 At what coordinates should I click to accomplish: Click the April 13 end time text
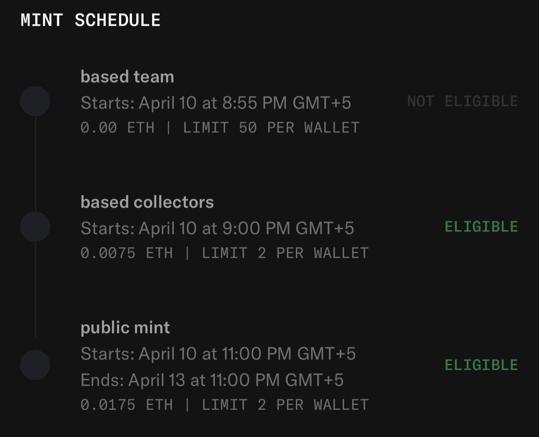coord(212,380)
